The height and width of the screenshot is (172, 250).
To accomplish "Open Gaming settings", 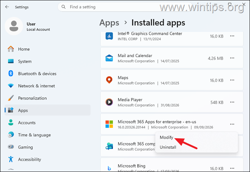I will click(48, 147).
